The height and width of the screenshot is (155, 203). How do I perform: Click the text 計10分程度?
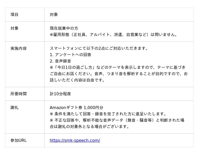[x=60, y=94]
